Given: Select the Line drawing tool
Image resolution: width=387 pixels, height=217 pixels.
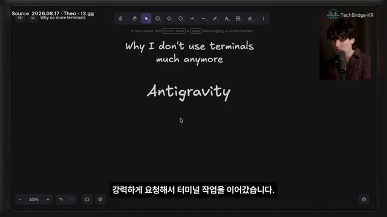Looking at the screenshot, I should pyautogui.click(x=203, y=19).
